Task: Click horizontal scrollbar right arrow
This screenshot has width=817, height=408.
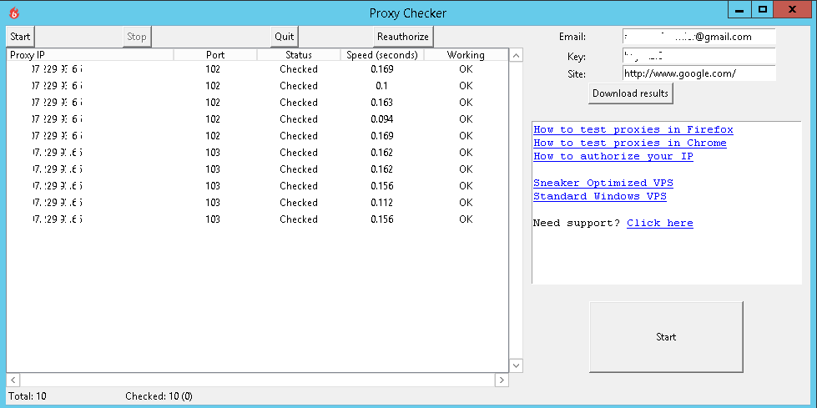Action: pyautogui.click(x=502, y=380)
